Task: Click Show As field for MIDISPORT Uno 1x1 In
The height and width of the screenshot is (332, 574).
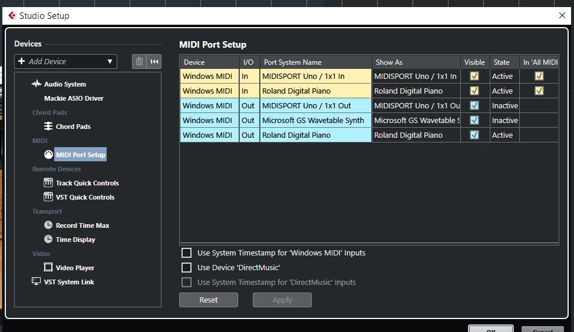Action: (x=416, y=76)
